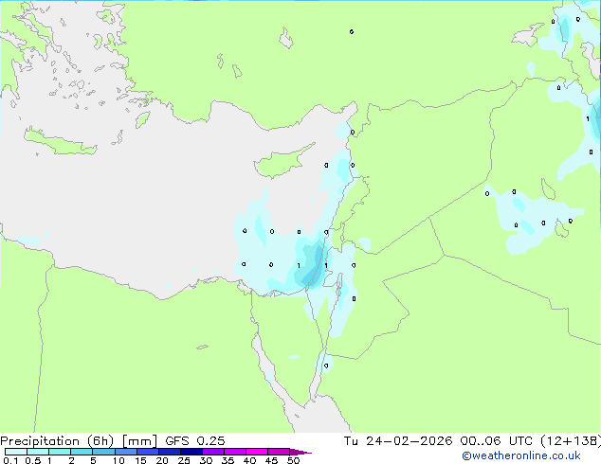Click the 1–2 mm legend color swatch
The height and width of the screenshot is (464, 601).
pos(60,452)
